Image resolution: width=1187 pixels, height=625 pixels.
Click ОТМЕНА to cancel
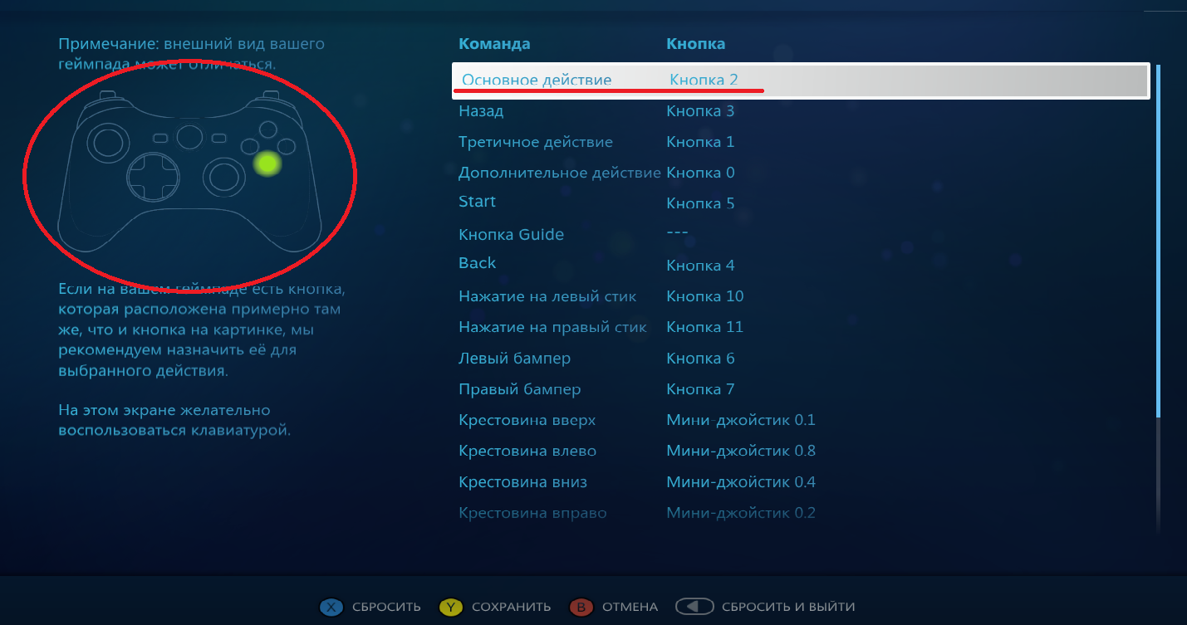pos(630,607)
